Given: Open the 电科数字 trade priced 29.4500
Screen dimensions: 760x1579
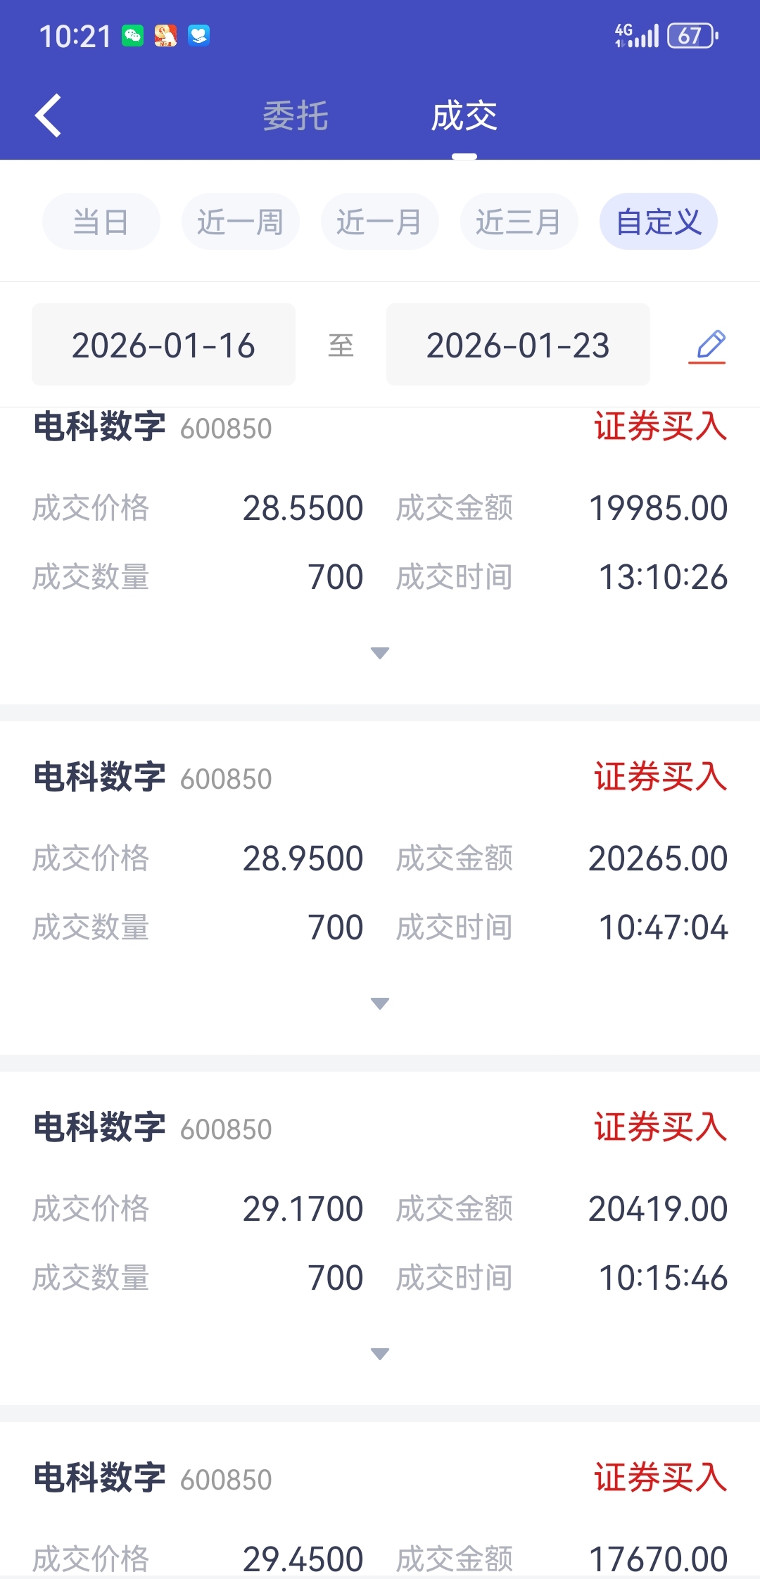Looking at the screenshot, I should pyautogui.click(x=380, y=1501).
